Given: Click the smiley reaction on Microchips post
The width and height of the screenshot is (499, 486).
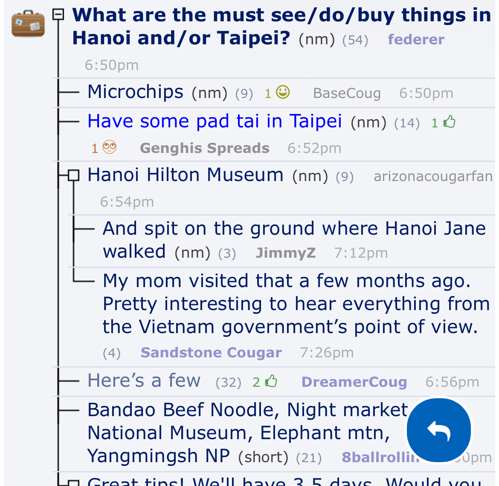Looking at the screenshot, I should pos(283,92).
